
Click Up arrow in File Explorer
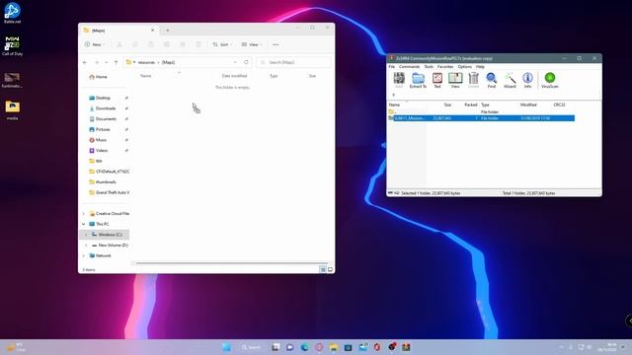click(117, 62)
